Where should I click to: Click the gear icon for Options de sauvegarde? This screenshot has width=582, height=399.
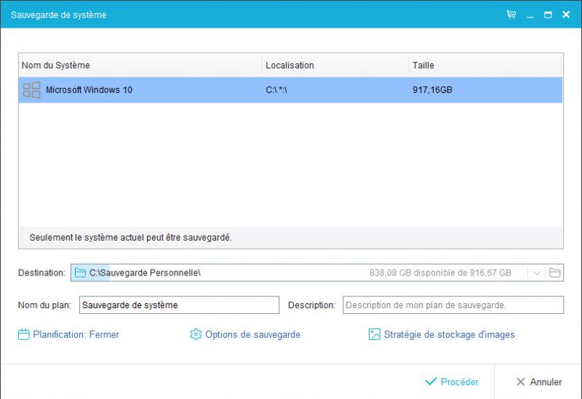tap(196, 334)
